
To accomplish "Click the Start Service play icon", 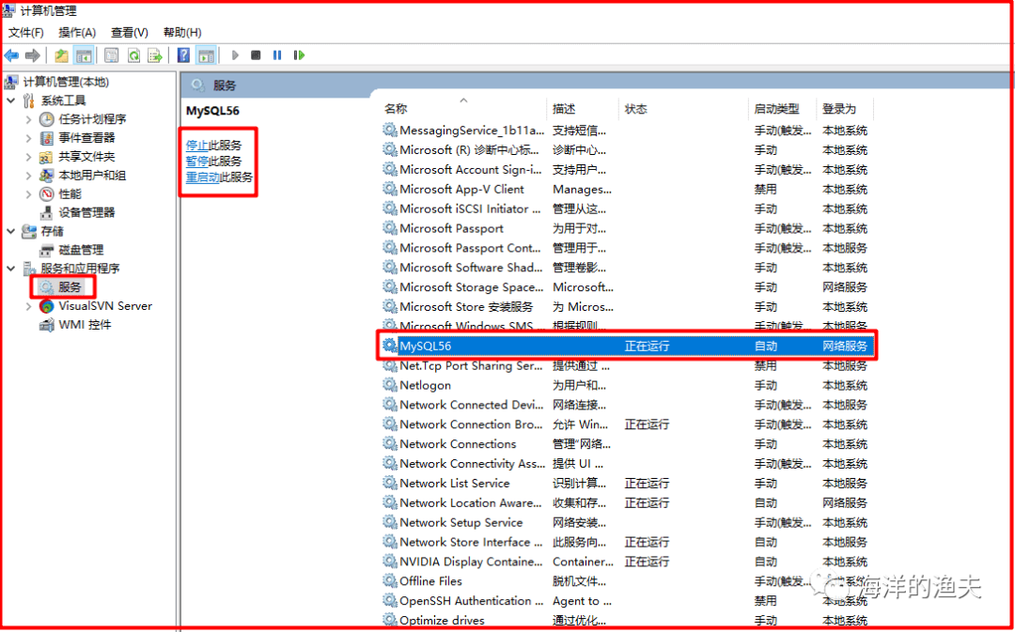I will pos(235,55).
